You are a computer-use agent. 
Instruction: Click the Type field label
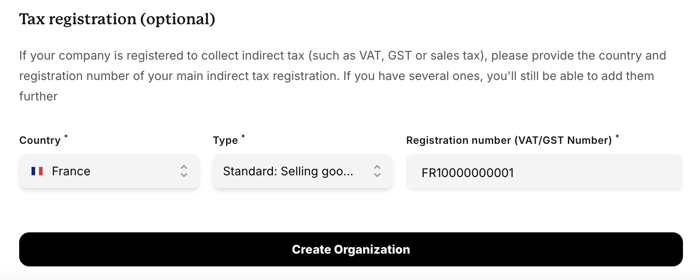225,140
